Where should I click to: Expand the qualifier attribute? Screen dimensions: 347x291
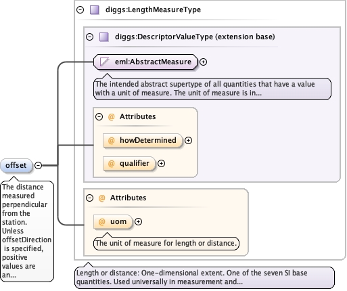click(161, 164)
